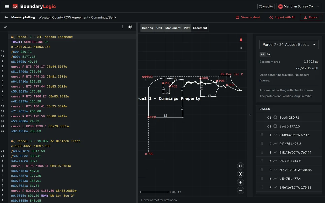
Task: Switch area units to acres
Action: click(x=262, y=54)
